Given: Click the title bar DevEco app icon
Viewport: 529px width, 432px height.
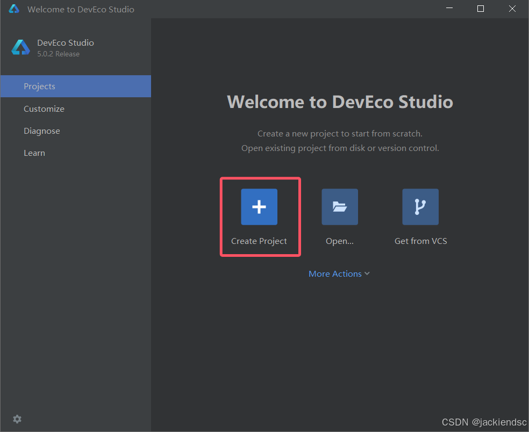Looking at the screenshot, I should (x=14, y=9).
